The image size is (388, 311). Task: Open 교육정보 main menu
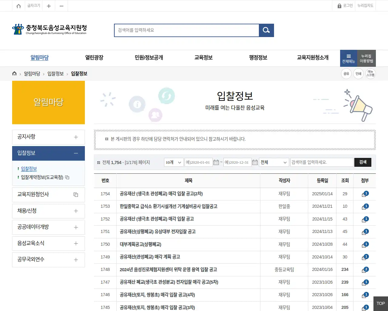203,58
